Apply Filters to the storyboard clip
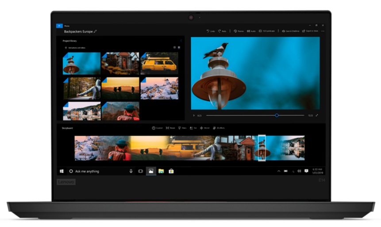Screen dimensions: 381x227 coord(181,128)
